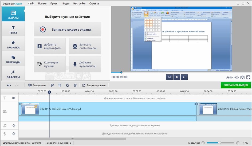Open the ФАЙЛЫ sidebar tab
The height and width of the screenshot is (146, 252).
[13, 14]
